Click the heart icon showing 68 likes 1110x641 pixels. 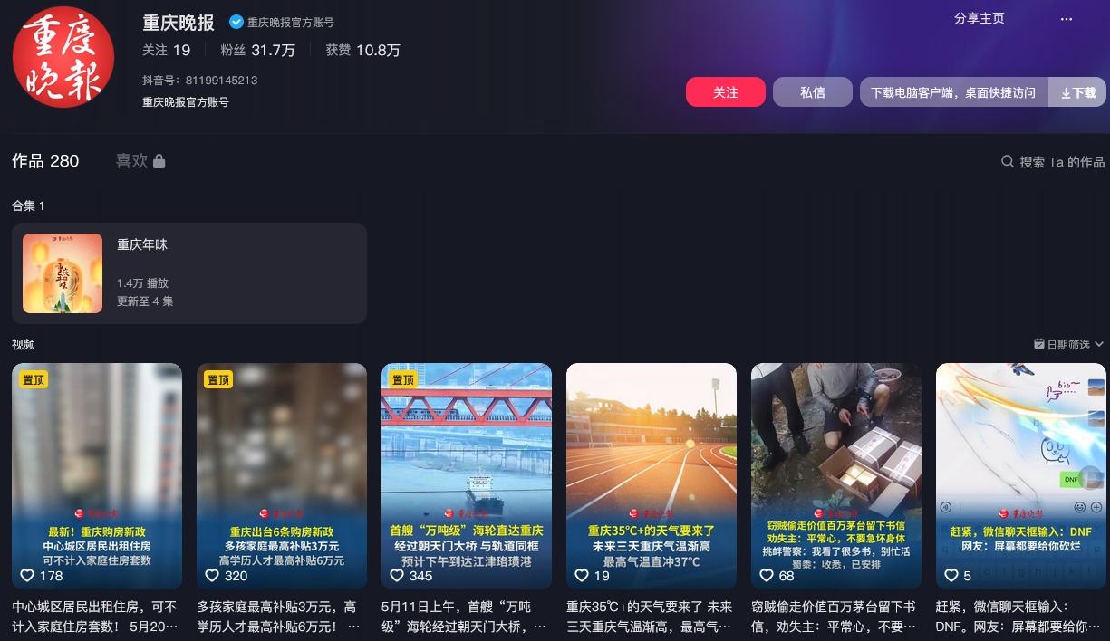coord(767,576)
